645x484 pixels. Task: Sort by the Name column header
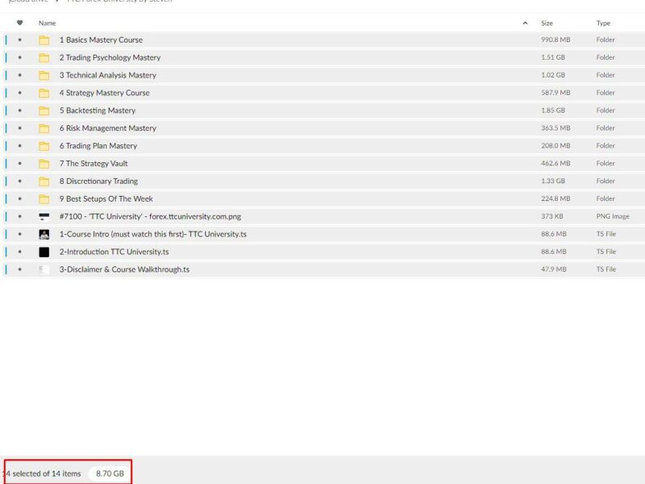click(x=47, y=23)
